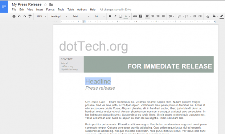Toggle italic formatting
The width and height of the screenshot is (225, 134).
[x=115, y=16]
